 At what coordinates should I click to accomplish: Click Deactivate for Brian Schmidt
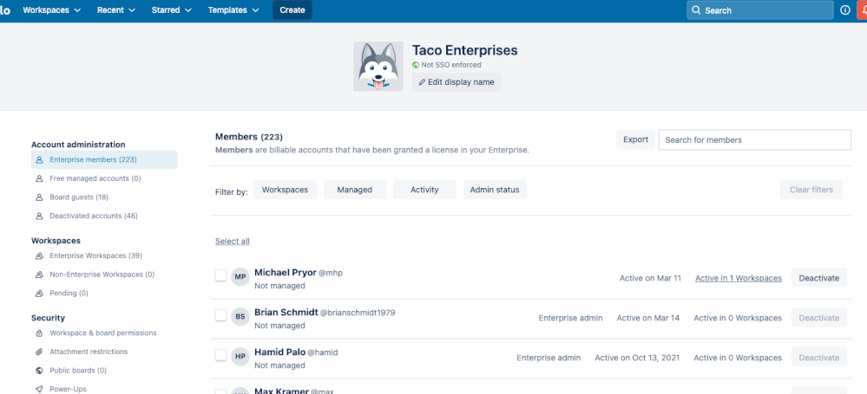pos(819,318)
